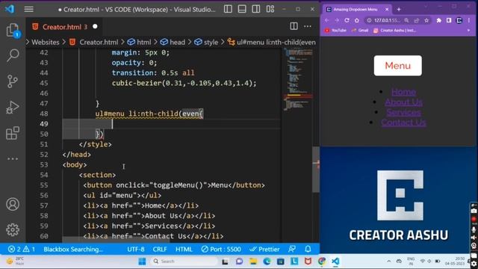Image resolution: width=478 pixels, height=269 pixels.
Task: Show additional views via ellipsis in activity bar
Action: (13, 158)
